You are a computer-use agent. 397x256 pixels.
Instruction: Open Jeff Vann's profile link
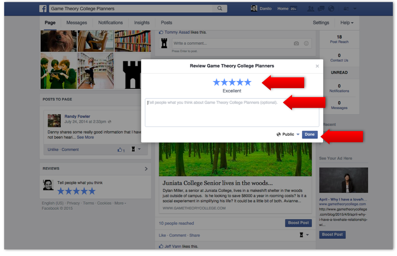(173, 246)
